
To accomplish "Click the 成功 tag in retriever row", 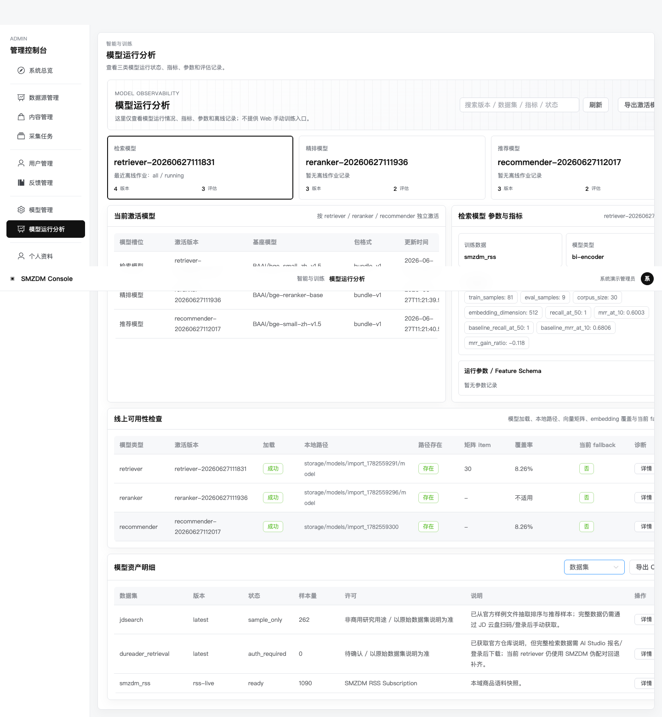I will [273, 469].
